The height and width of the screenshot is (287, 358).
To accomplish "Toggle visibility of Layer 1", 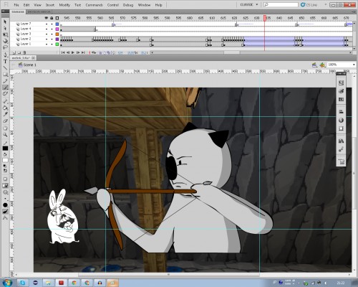I will coord(47,44).
